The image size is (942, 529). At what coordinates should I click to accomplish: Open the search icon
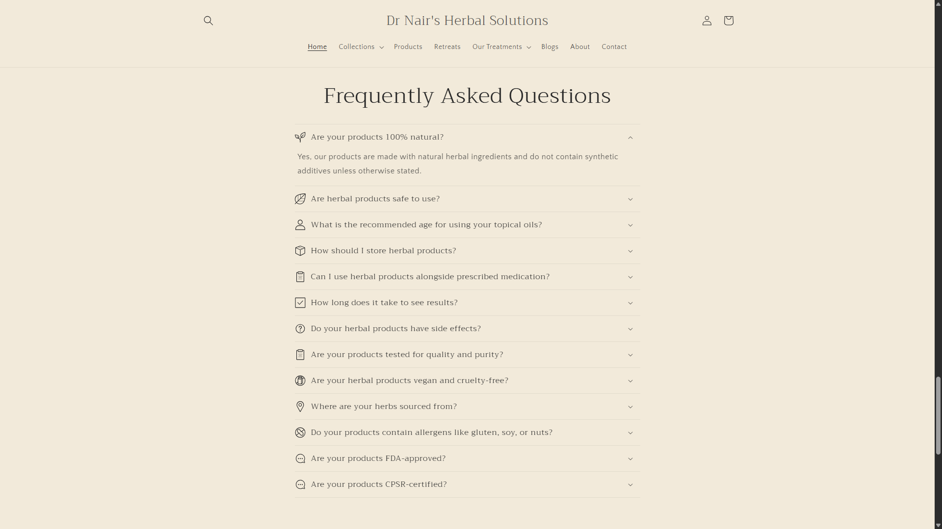tap(208, 21)
